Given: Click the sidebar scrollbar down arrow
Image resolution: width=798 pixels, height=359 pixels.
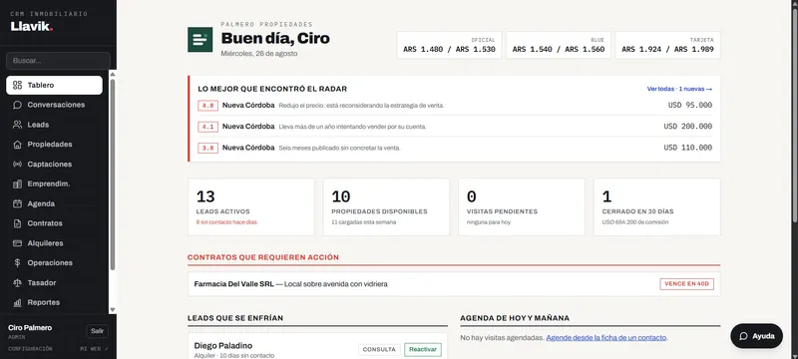Looking at the screenshot, I should point(113,310).
